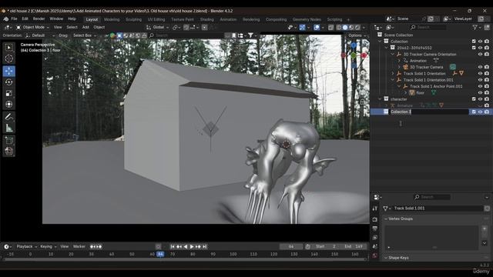Click the bright red X axis gizmo ball
This screenshot has height=277, width=493.
pyautogui.click(x=364, y=55)
